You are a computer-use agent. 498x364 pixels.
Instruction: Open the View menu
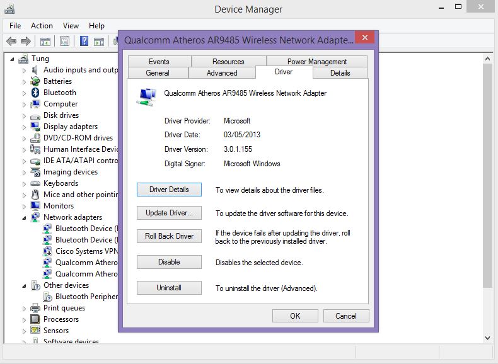tap(71, 26)
